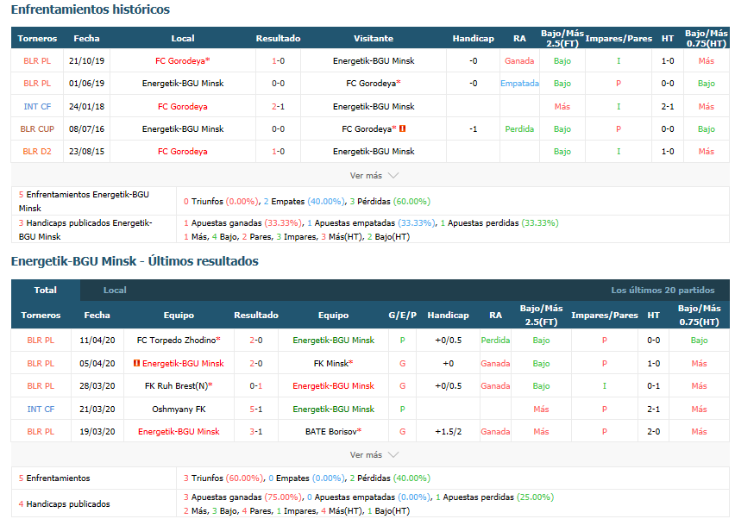Image resolution: width=735 pixels, height=519 pixels.
Task: Click the 2-1 result for 24/01/18 match
Action: pos(278,106)
